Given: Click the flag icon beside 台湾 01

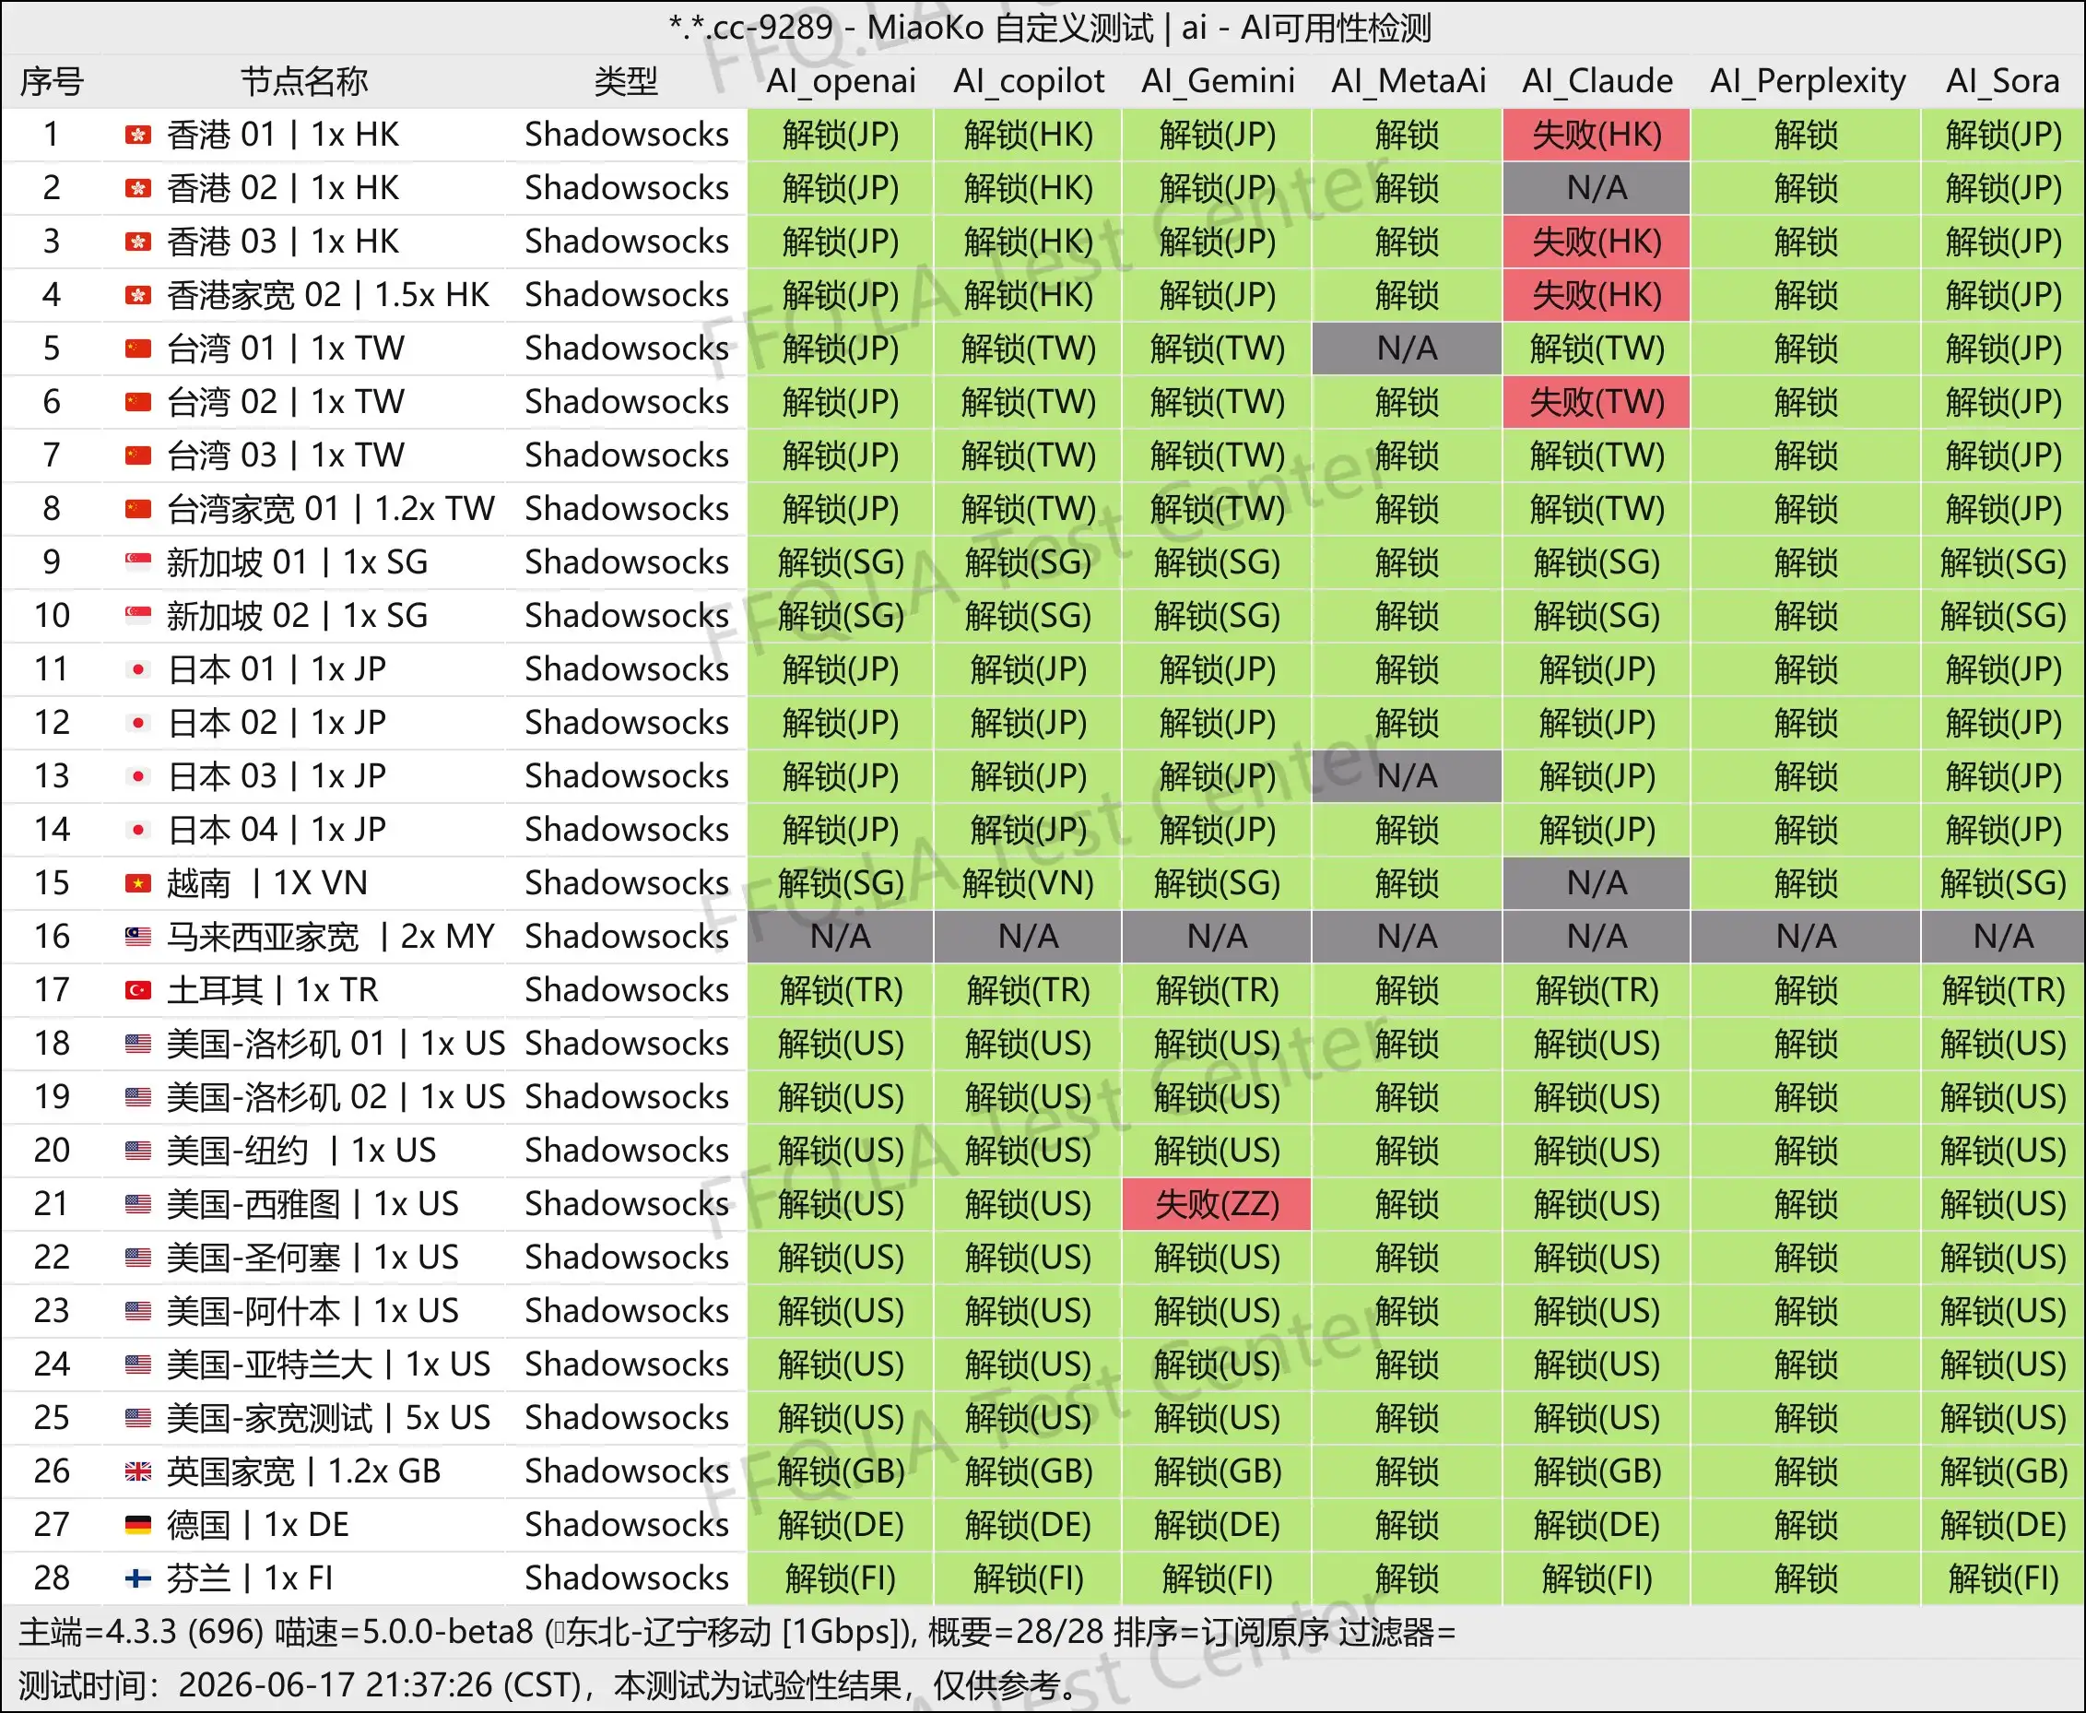Looking at the screenshot, I should (138, 349).
